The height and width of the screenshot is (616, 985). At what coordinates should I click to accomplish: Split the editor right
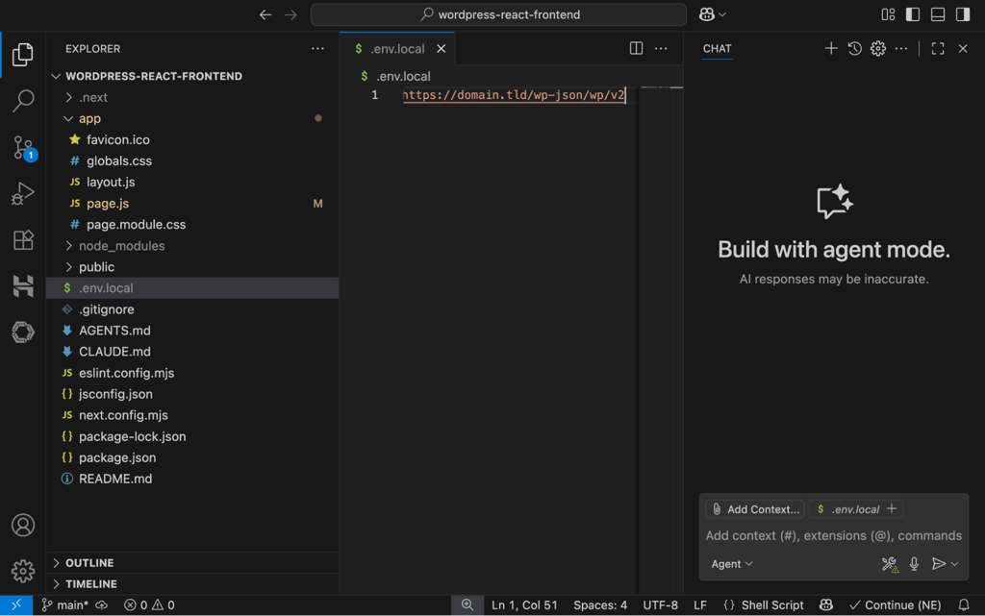click(x=636, y=48)
